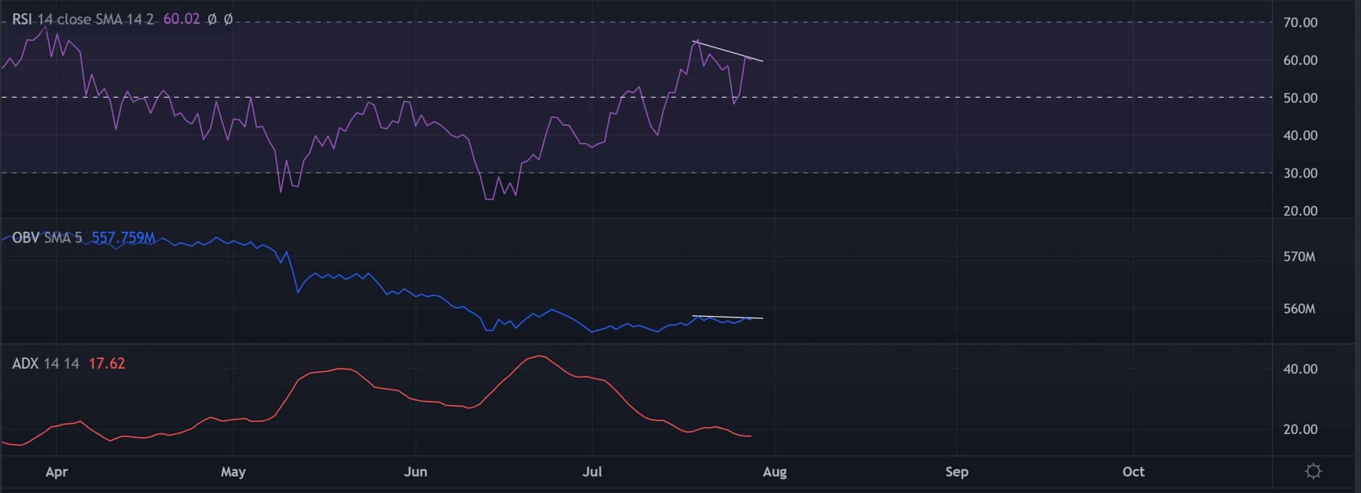1361x493 pixels.
Task: Click the Jul date label
Action: [x=592, y=472]
